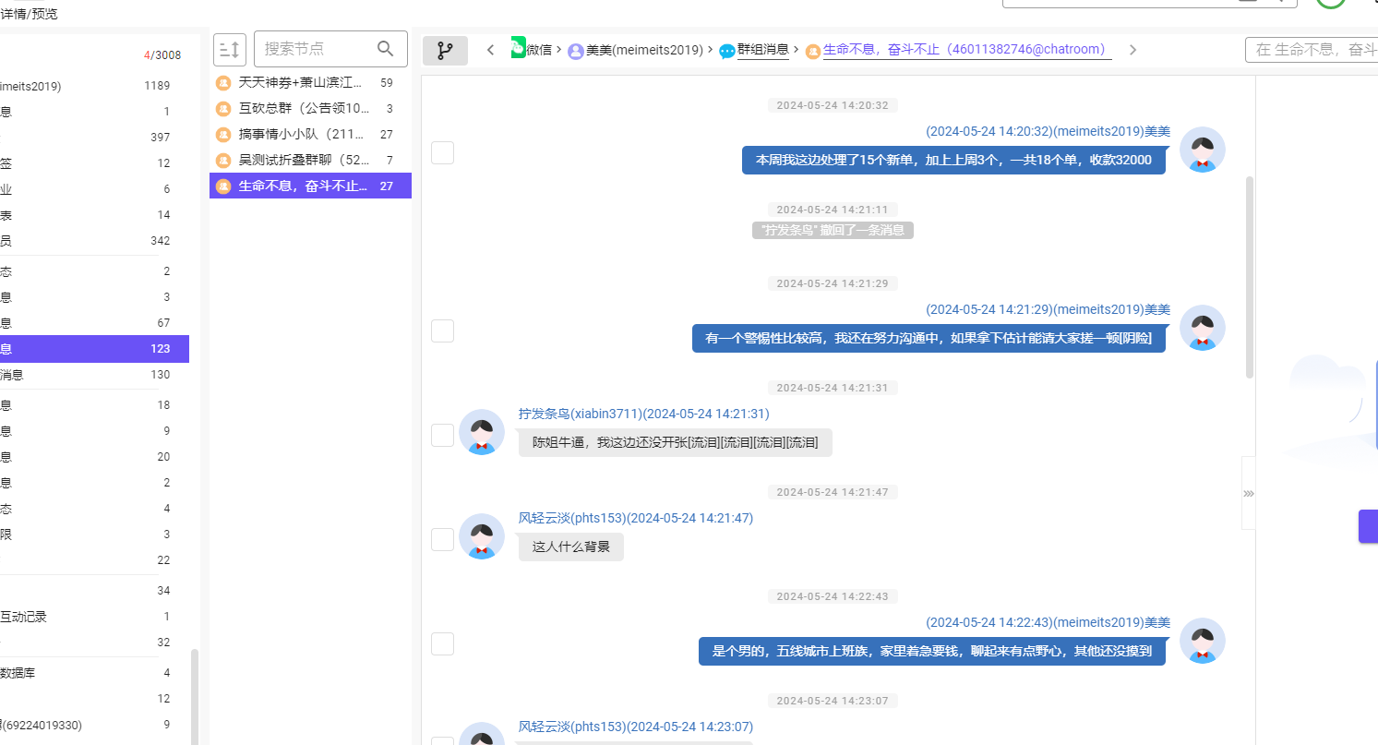The height and width of the screenshot is (745, 1378).
Task: Click the user icon before 美美(meimeits2019)
Action: point(576,51)
